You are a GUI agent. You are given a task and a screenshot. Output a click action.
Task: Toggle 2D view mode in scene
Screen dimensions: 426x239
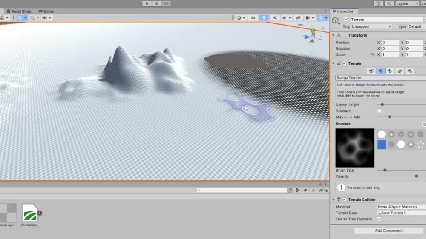(253, 18)
